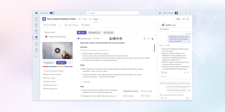Open the Transcript tab

coord(109,33)
